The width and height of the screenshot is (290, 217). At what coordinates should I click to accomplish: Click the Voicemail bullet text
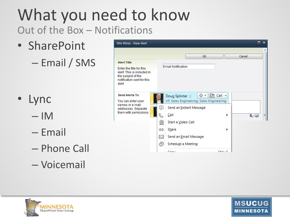coord(63,165)
